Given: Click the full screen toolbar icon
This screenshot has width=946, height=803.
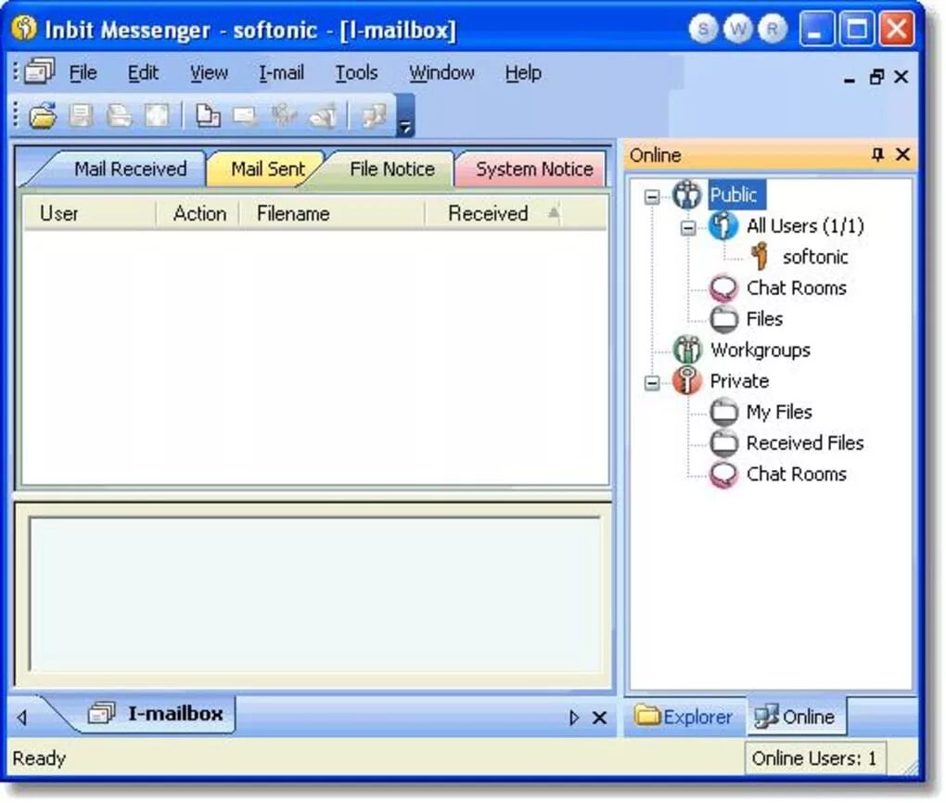Looking at the screenshot, I should 157,115.
